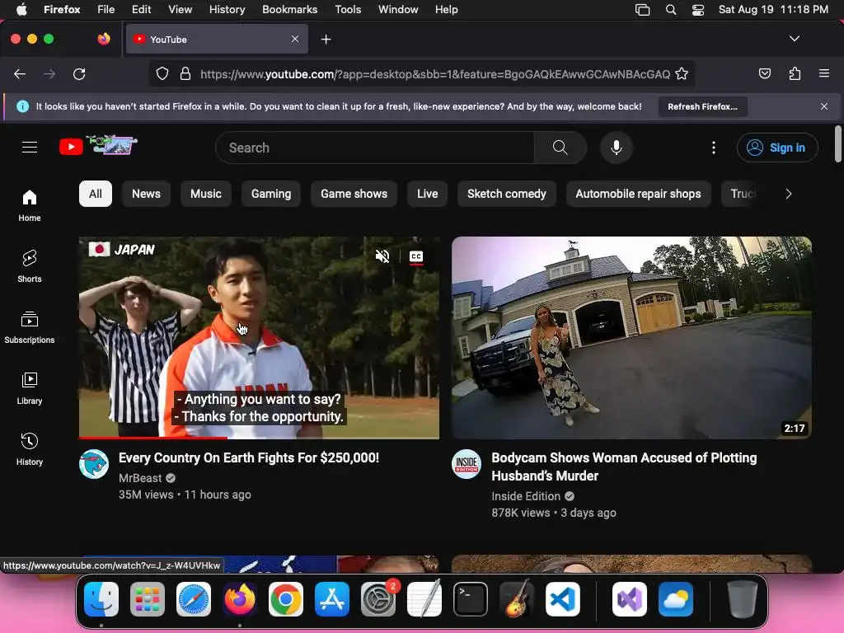Click the YouTube search field

[375, 148]
